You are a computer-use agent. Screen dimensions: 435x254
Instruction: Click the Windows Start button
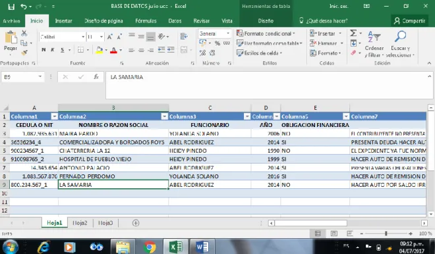10,247
